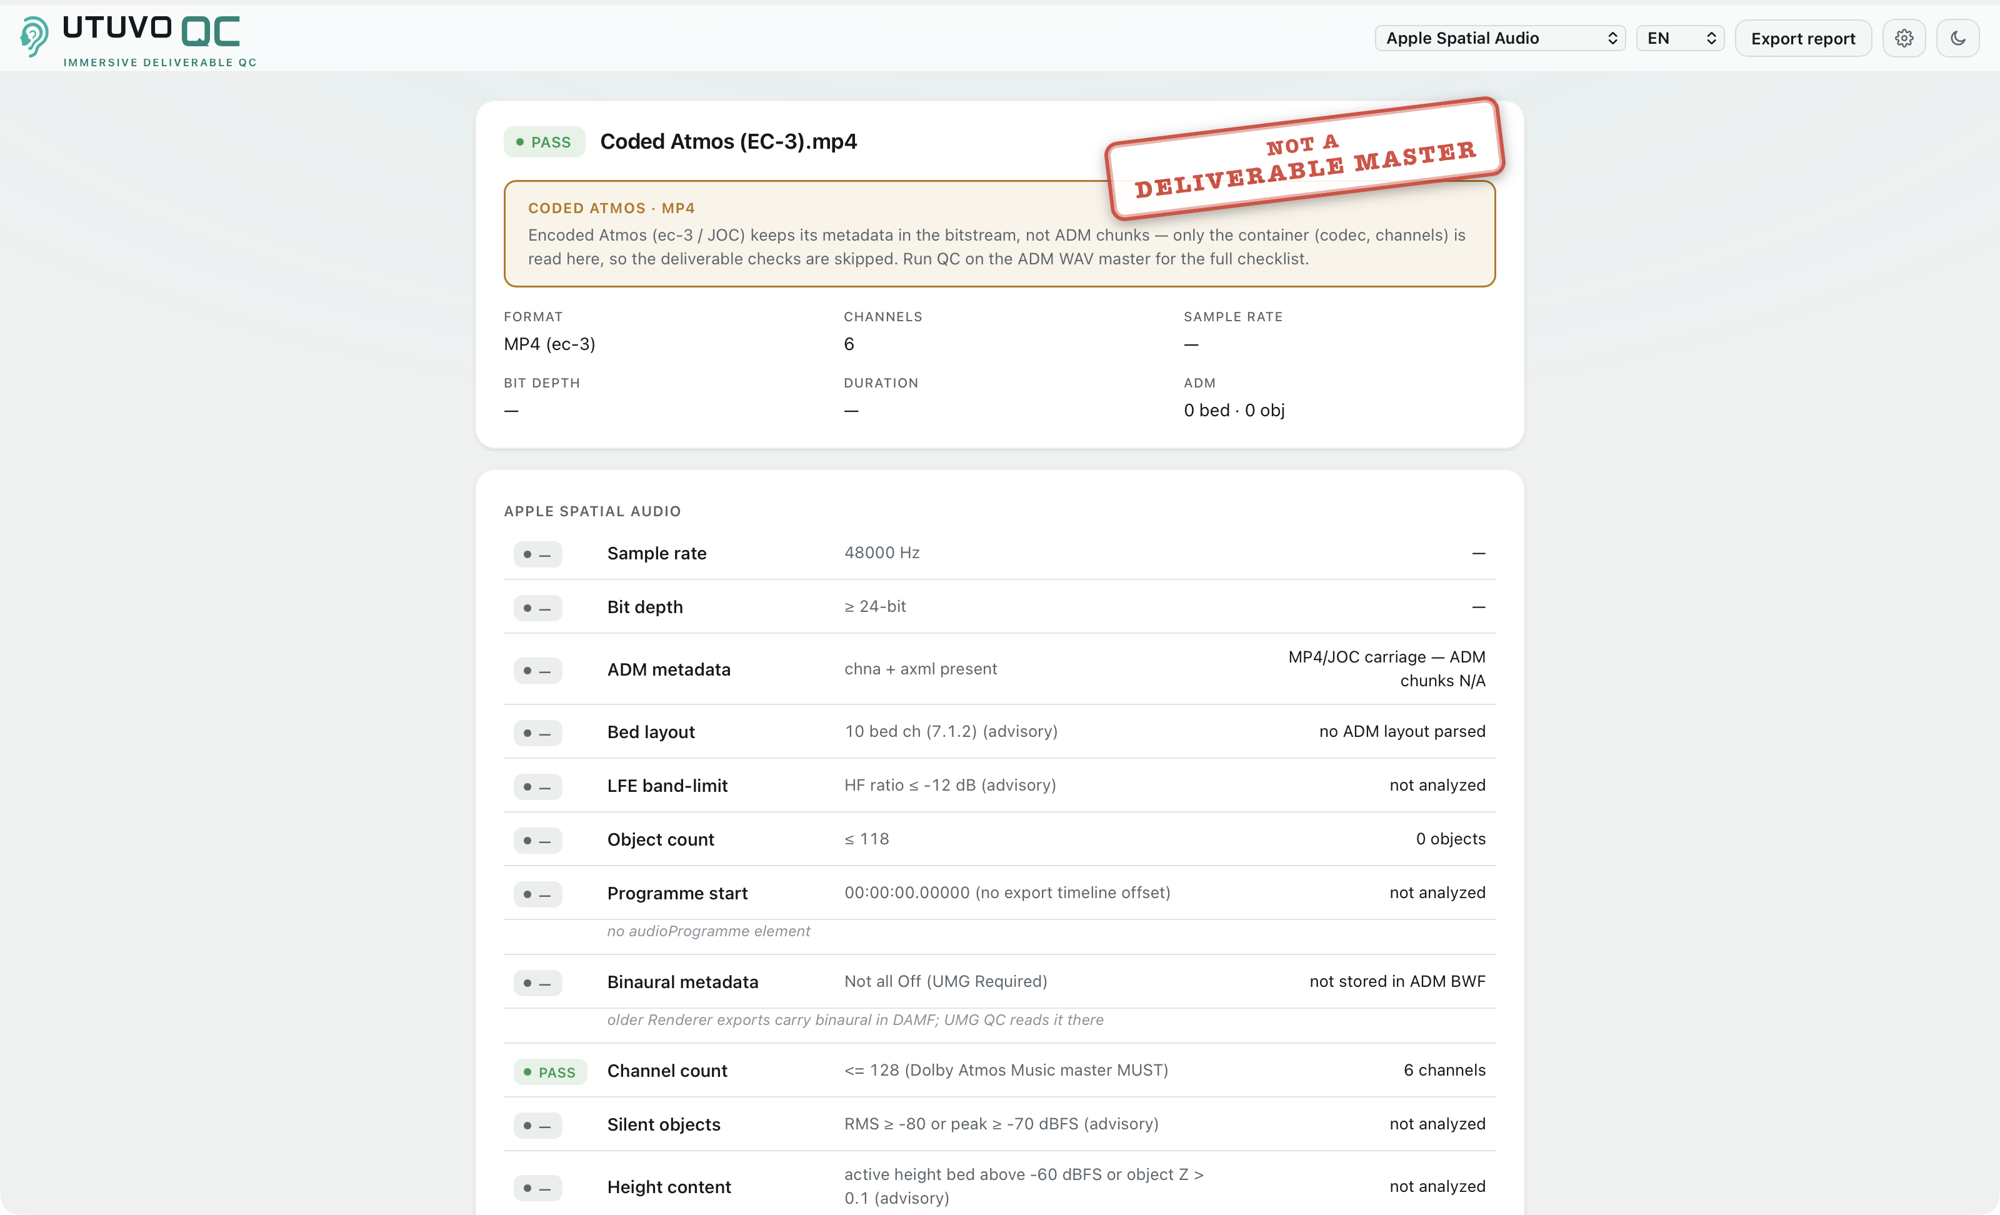Click the Coded Atmos (EC-3).mp4 file title
Screen dimensions: 2000x1215
[x=728, y=142]
